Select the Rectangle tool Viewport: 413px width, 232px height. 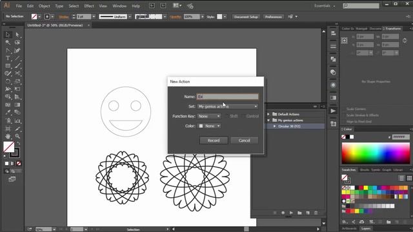click(x=8, y=66)
